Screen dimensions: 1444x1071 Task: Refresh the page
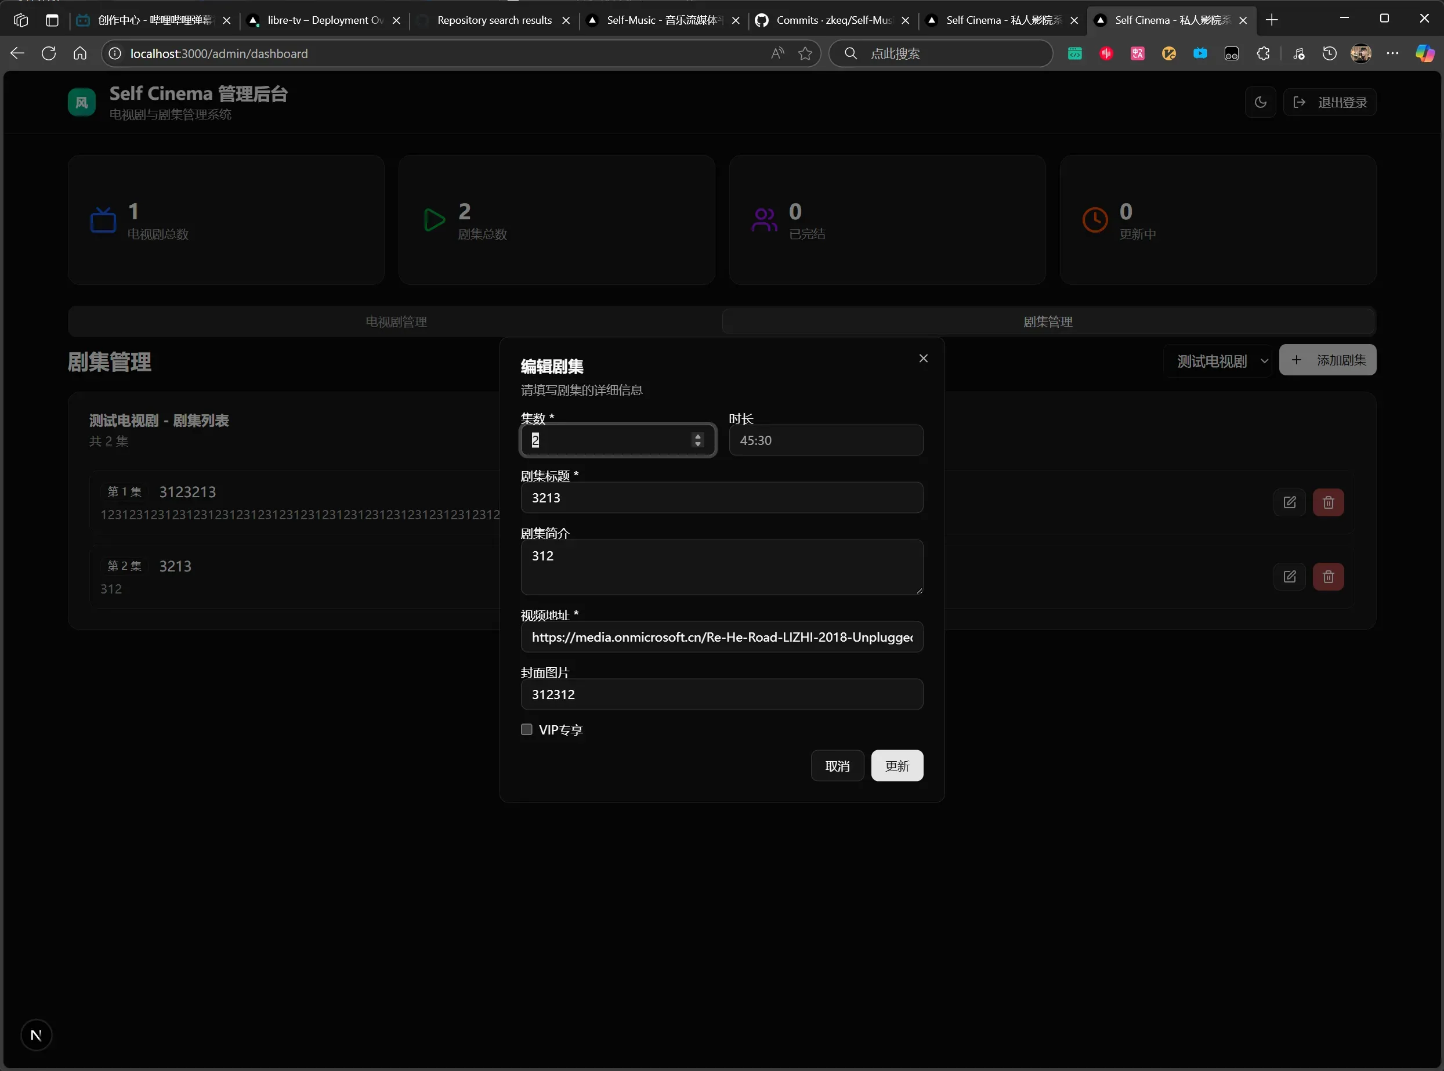[49, 54]
